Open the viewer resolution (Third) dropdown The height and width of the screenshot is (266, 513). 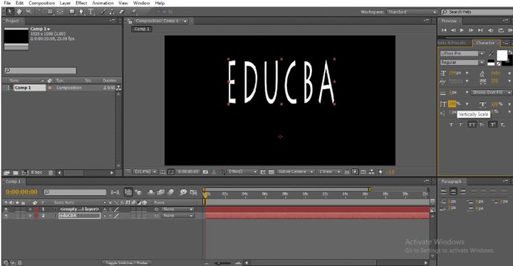[x=243, y=172]
